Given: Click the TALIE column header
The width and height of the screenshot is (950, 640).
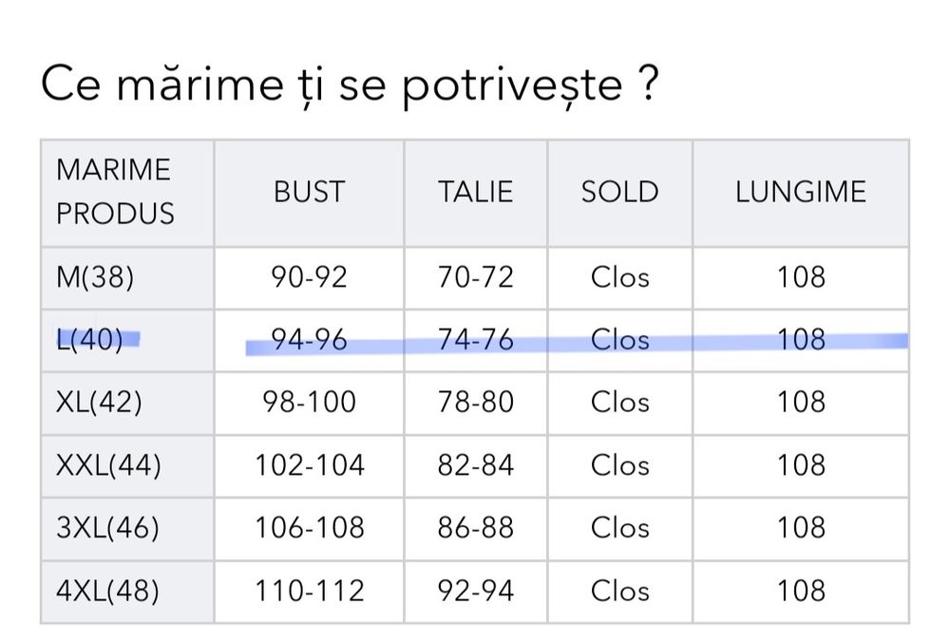Looking at the screenshot, I should point(475,192).
